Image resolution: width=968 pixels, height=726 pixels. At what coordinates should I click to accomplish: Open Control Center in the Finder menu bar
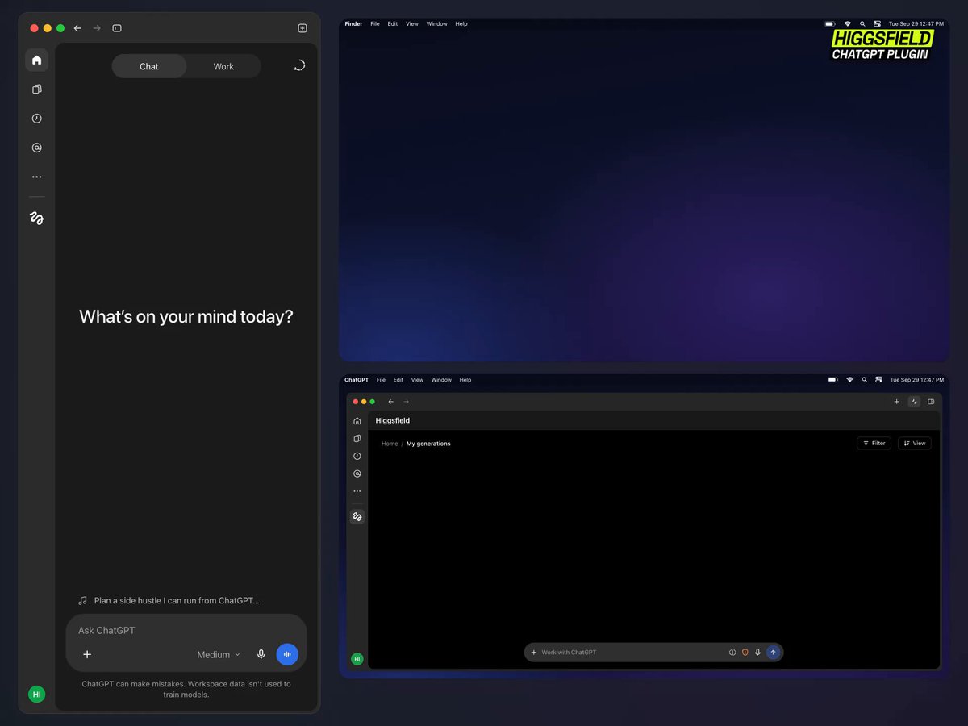point(877,24)
